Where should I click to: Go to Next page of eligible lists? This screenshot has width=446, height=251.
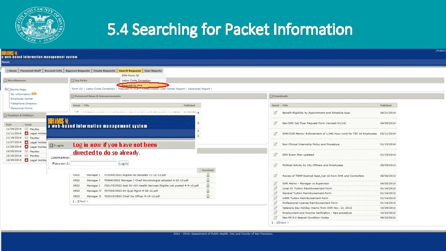tap(84, 201)
